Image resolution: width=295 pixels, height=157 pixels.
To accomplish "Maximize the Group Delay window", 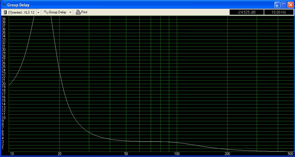I will pos(284,5).
